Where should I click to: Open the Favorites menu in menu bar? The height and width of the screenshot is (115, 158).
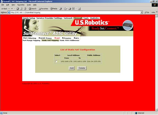[21, 5]
